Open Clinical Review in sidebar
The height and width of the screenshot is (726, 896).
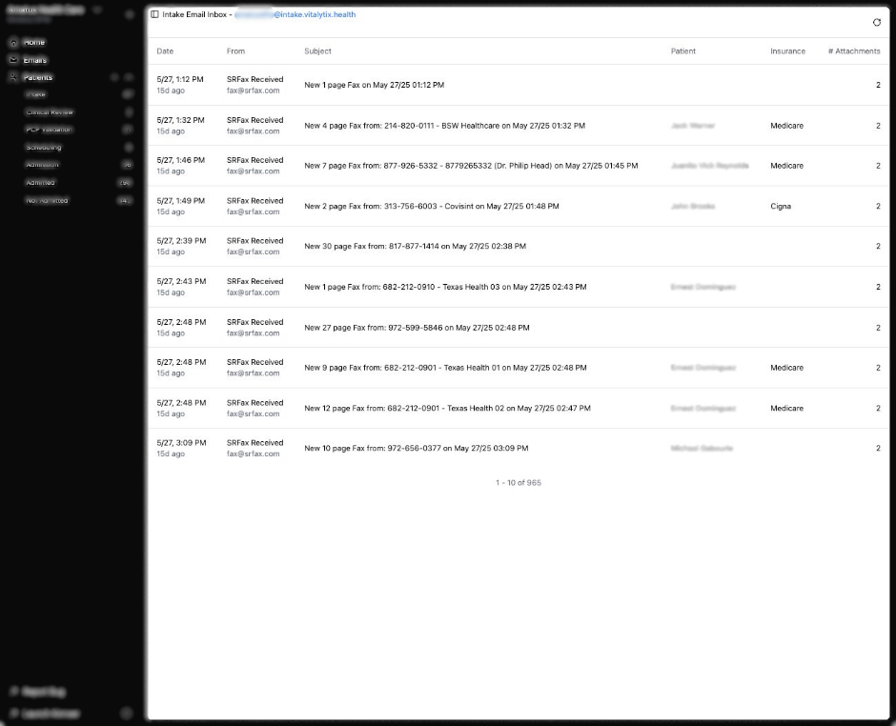[x=50, y=112]
